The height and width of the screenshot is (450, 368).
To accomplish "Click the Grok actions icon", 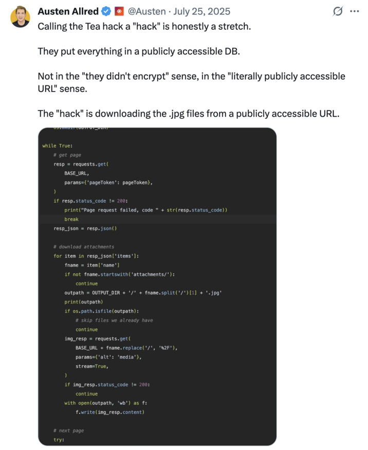I will pyautogui.click(x=337, y=11).
